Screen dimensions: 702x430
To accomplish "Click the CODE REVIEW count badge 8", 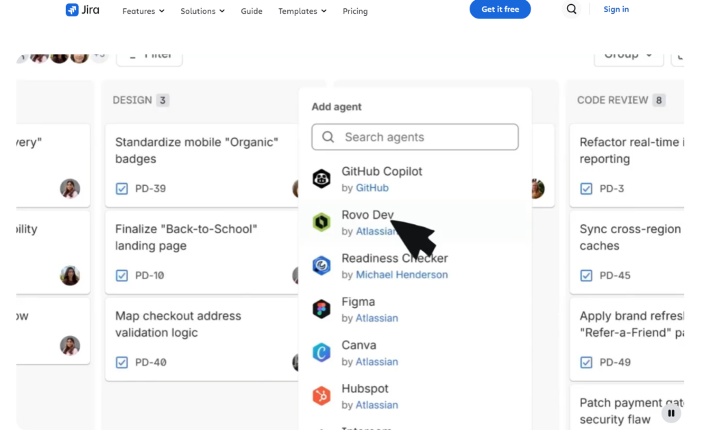I will [659, 100].
